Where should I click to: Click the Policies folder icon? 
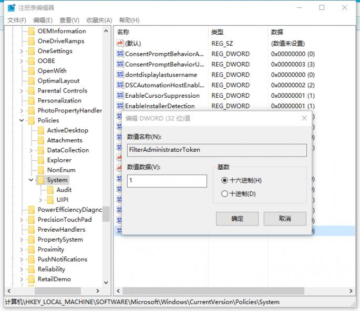[32, 120]
